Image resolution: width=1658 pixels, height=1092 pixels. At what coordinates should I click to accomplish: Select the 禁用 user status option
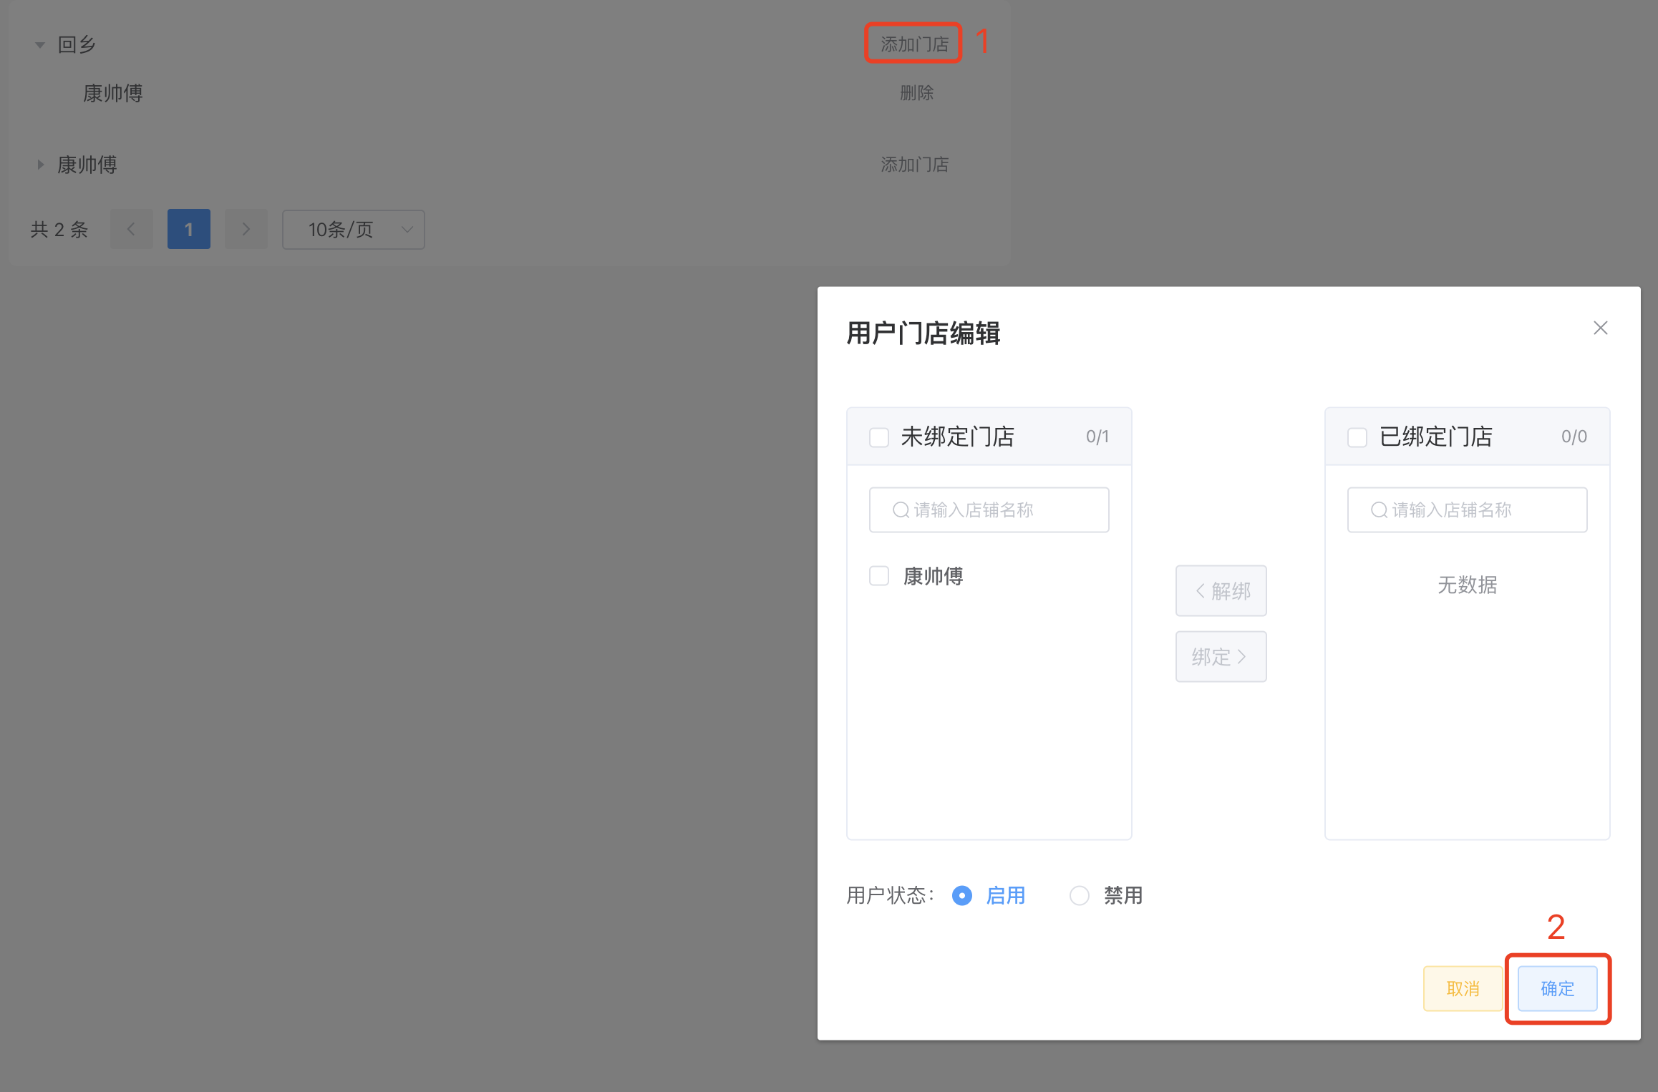pyautogui.click(x=1079, y=895)
